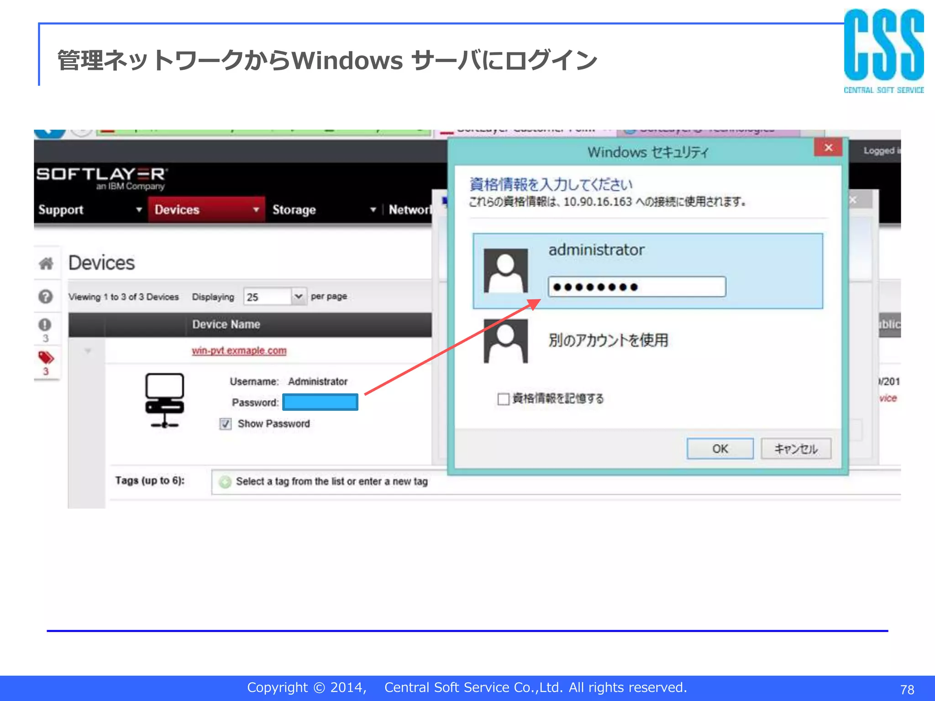Click the 10.90.16.163 connection message text
935x701 pixels.
607,202
